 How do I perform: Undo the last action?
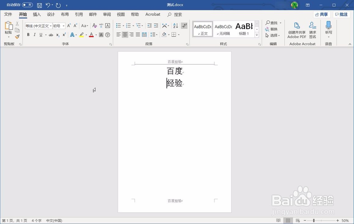click(48, 5)
